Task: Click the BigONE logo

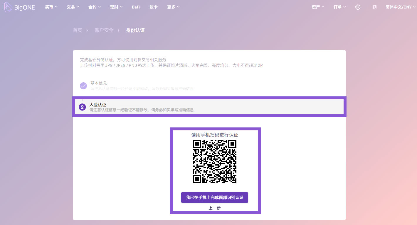Action: [x=20, y=7]
